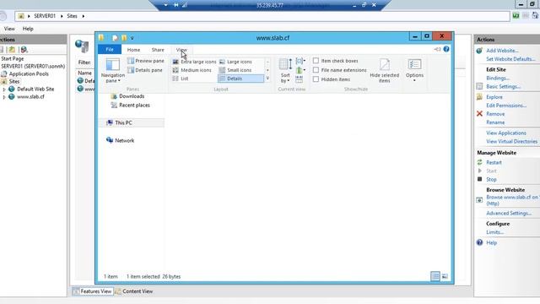Click Edit Permissions in IIS Actions
The image size is (540, 304).
point(506,106)
